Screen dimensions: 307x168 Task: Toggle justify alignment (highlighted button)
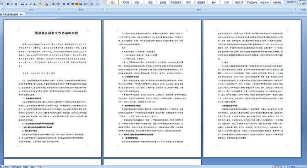click(77, 4)
